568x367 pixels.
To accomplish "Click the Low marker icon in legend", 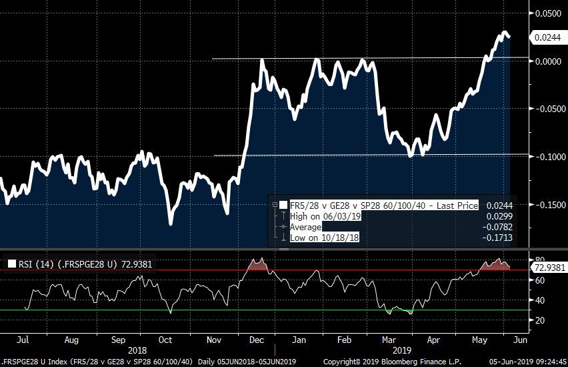I will [283, 238].
